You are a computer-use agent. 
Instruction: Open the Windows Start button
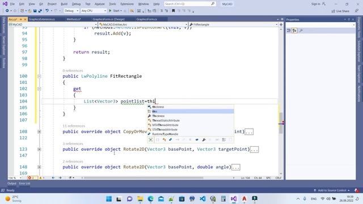click(109, 199)
